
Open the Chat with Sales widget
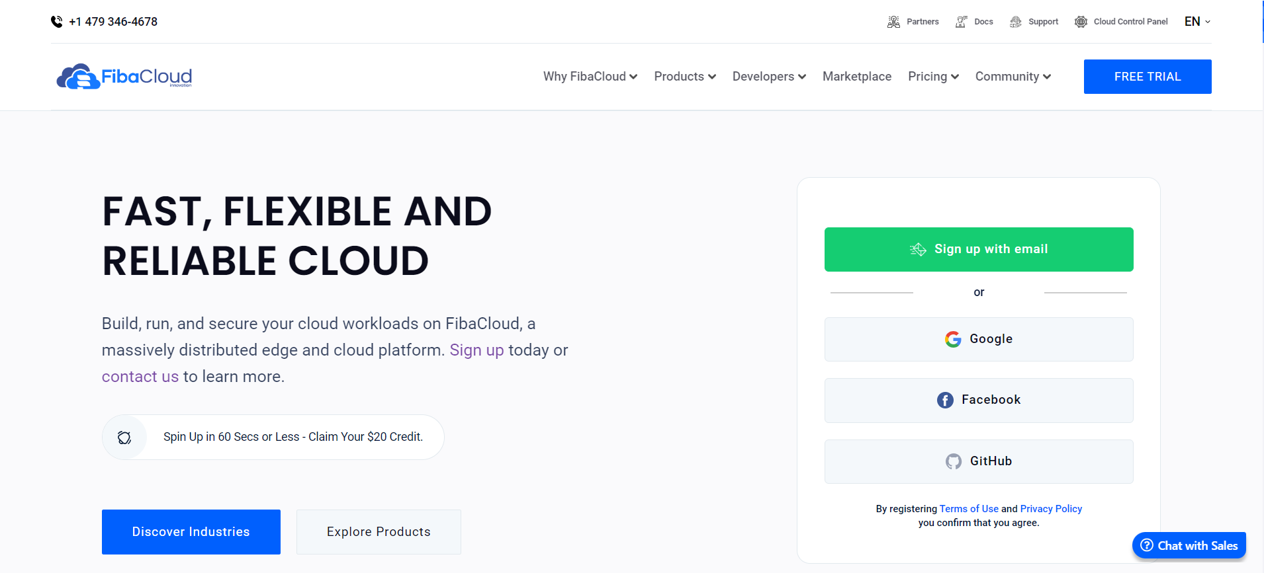1189,545
